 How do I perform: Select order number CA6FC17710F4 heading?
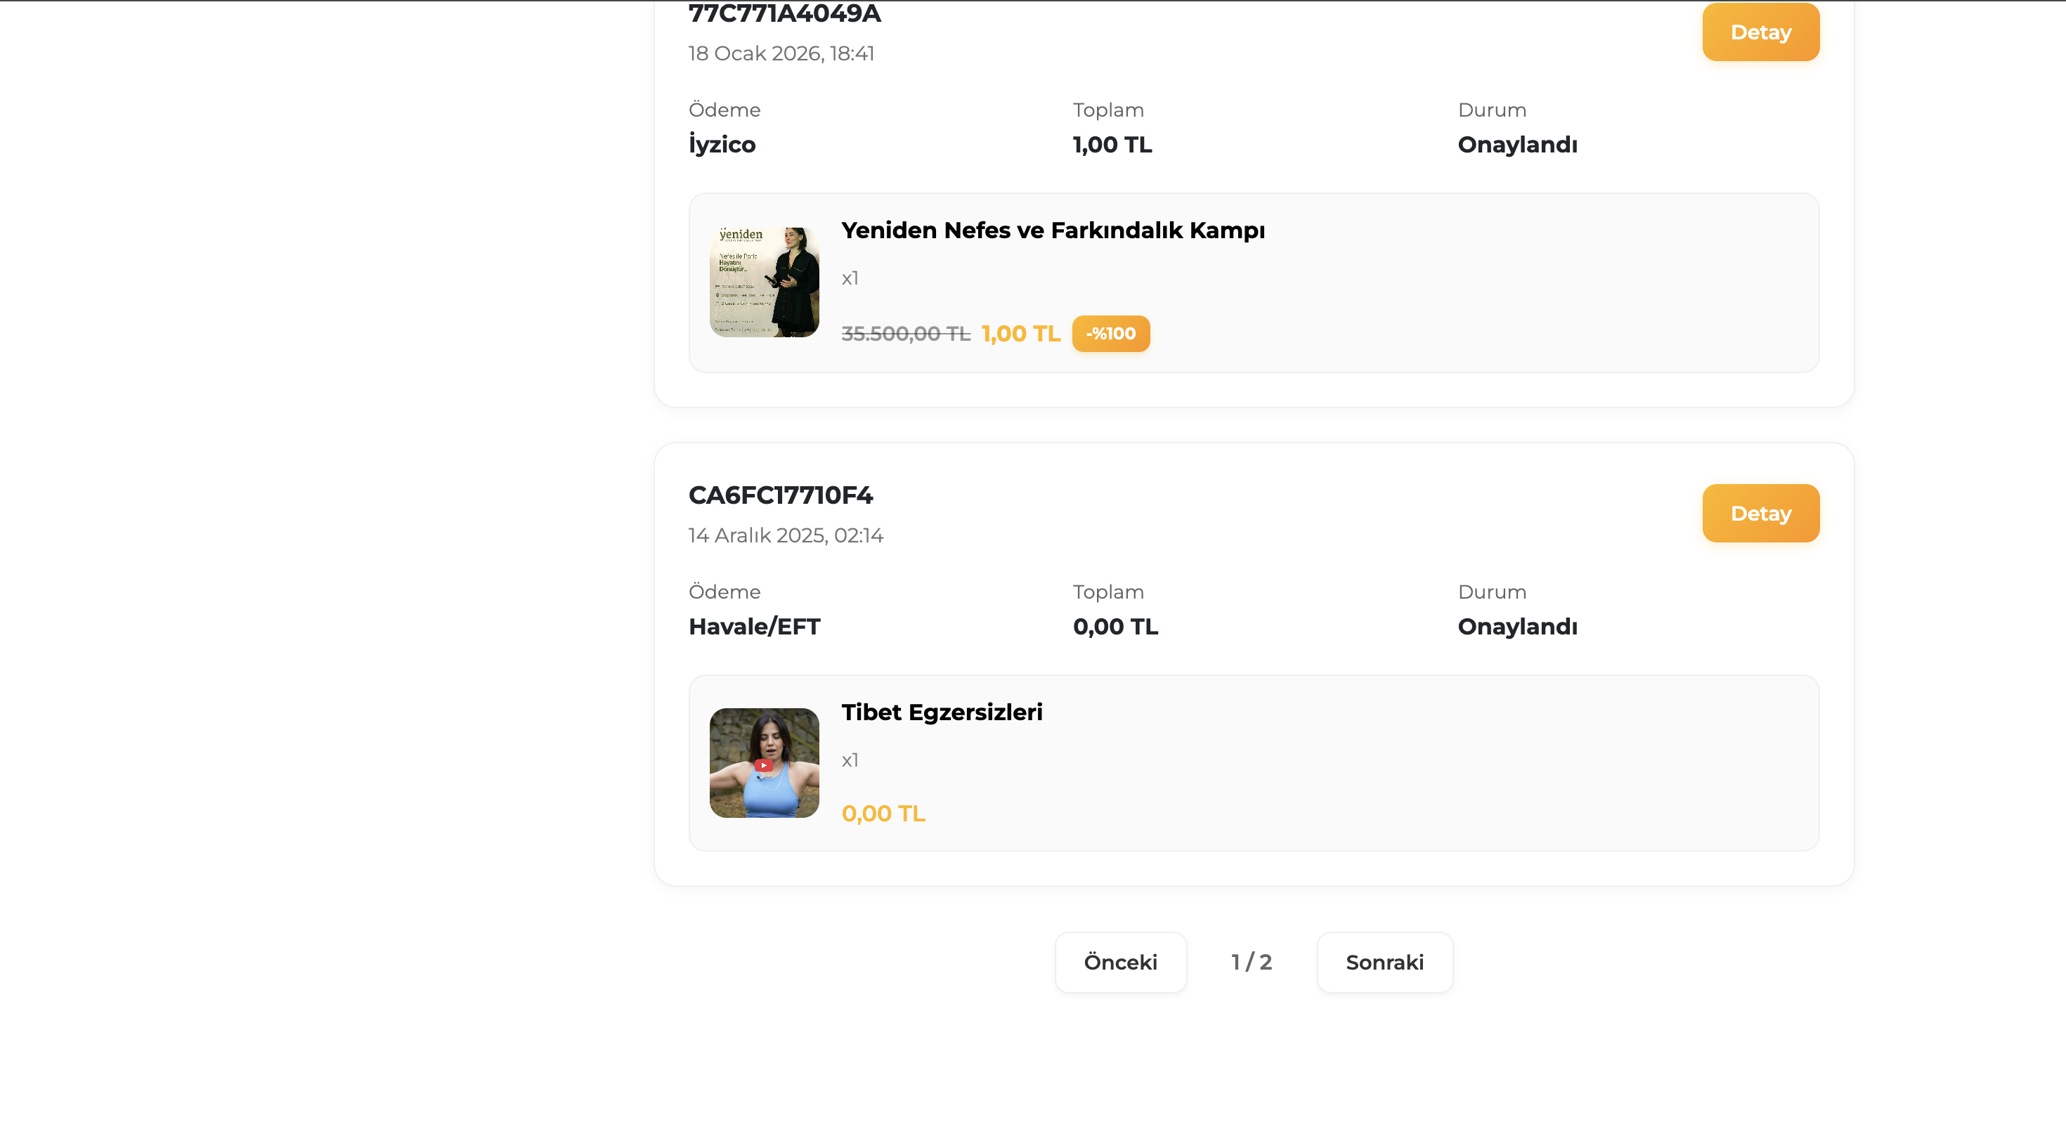[x=780, y=495]
